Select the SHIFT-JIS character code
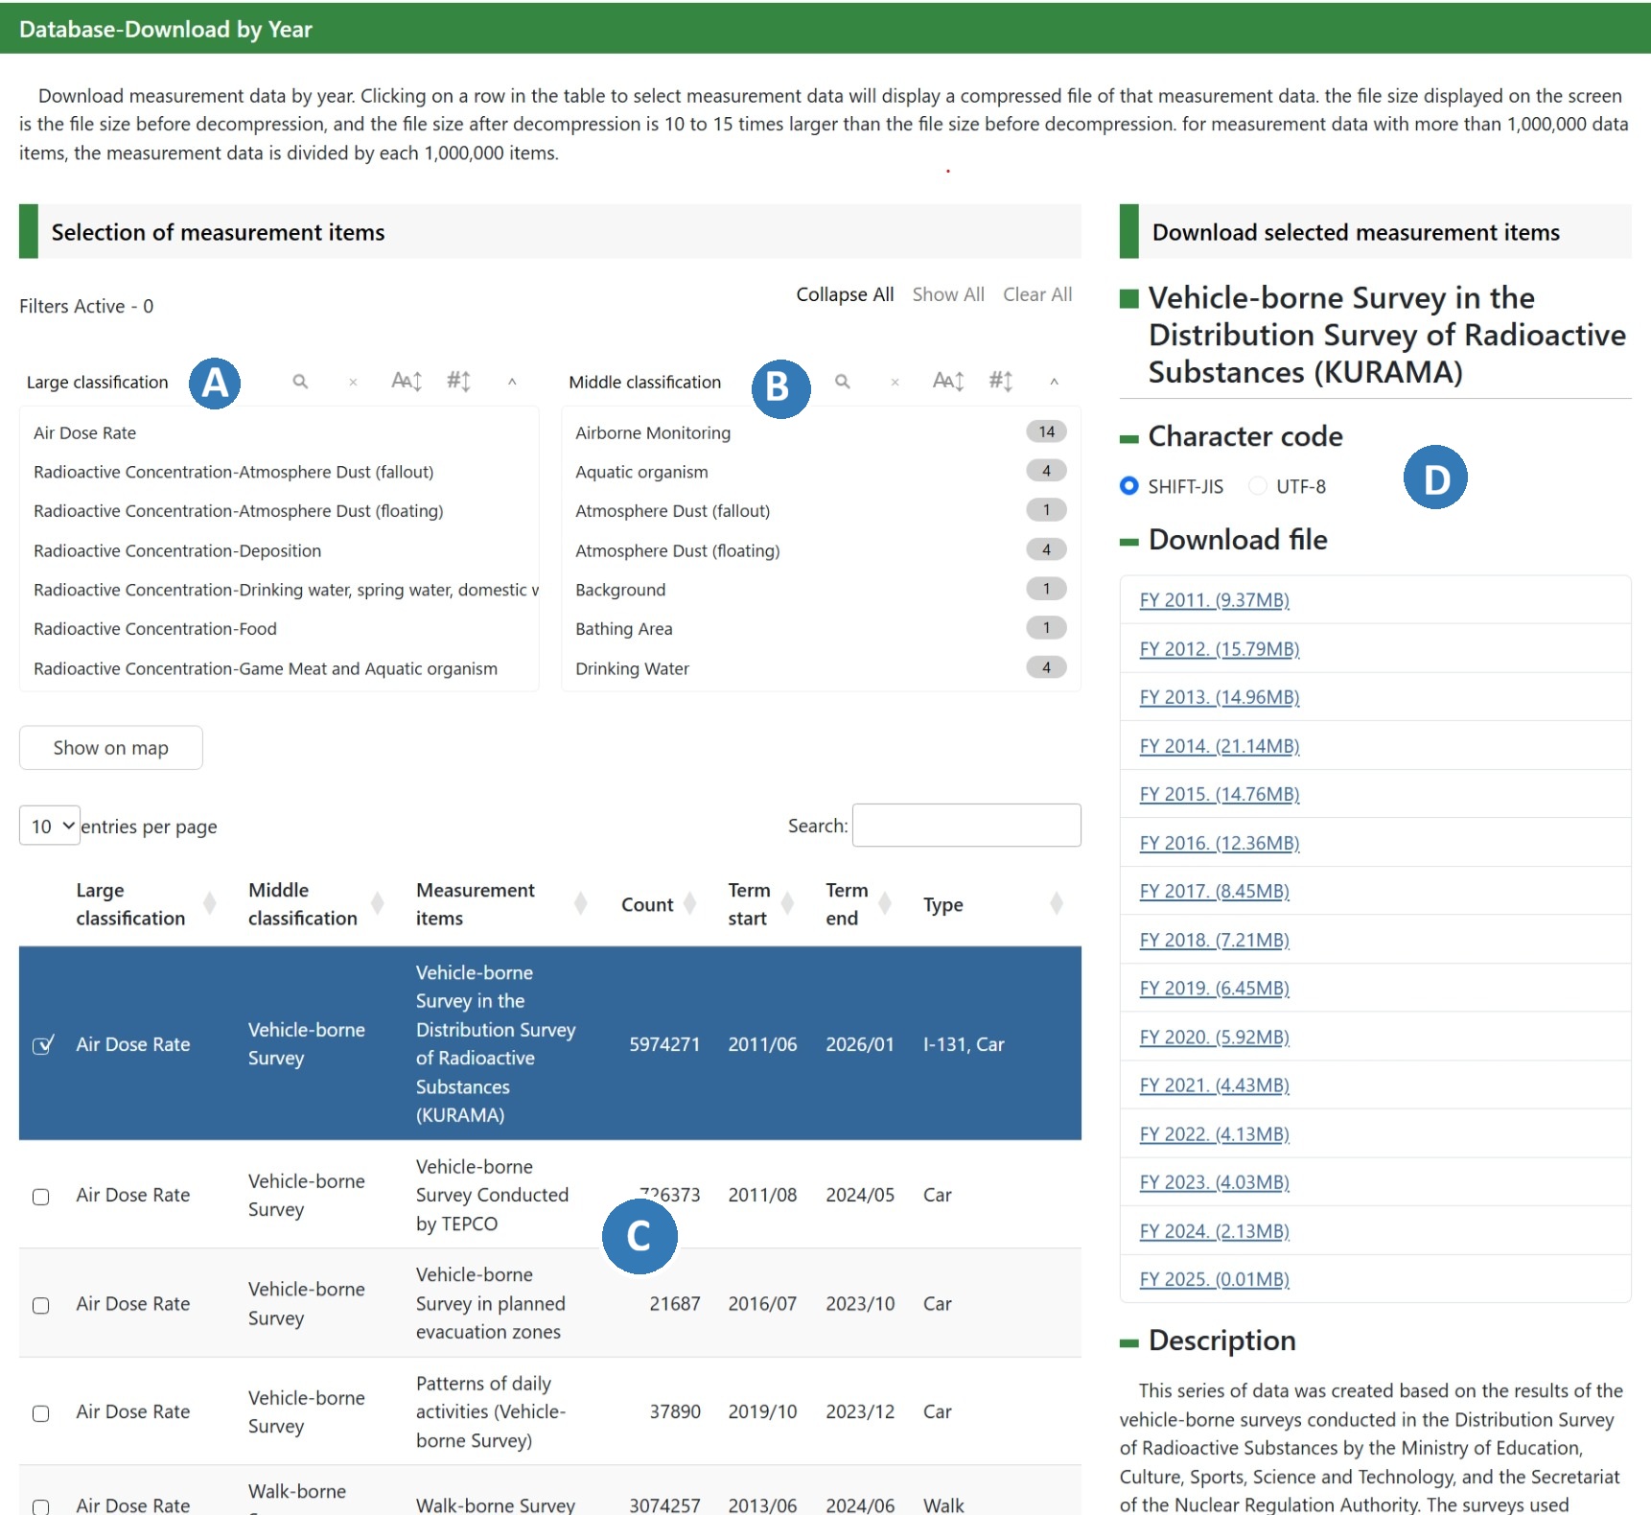The width and height of the screenshot is (1651, 1515). click(x=1128, y=486)
